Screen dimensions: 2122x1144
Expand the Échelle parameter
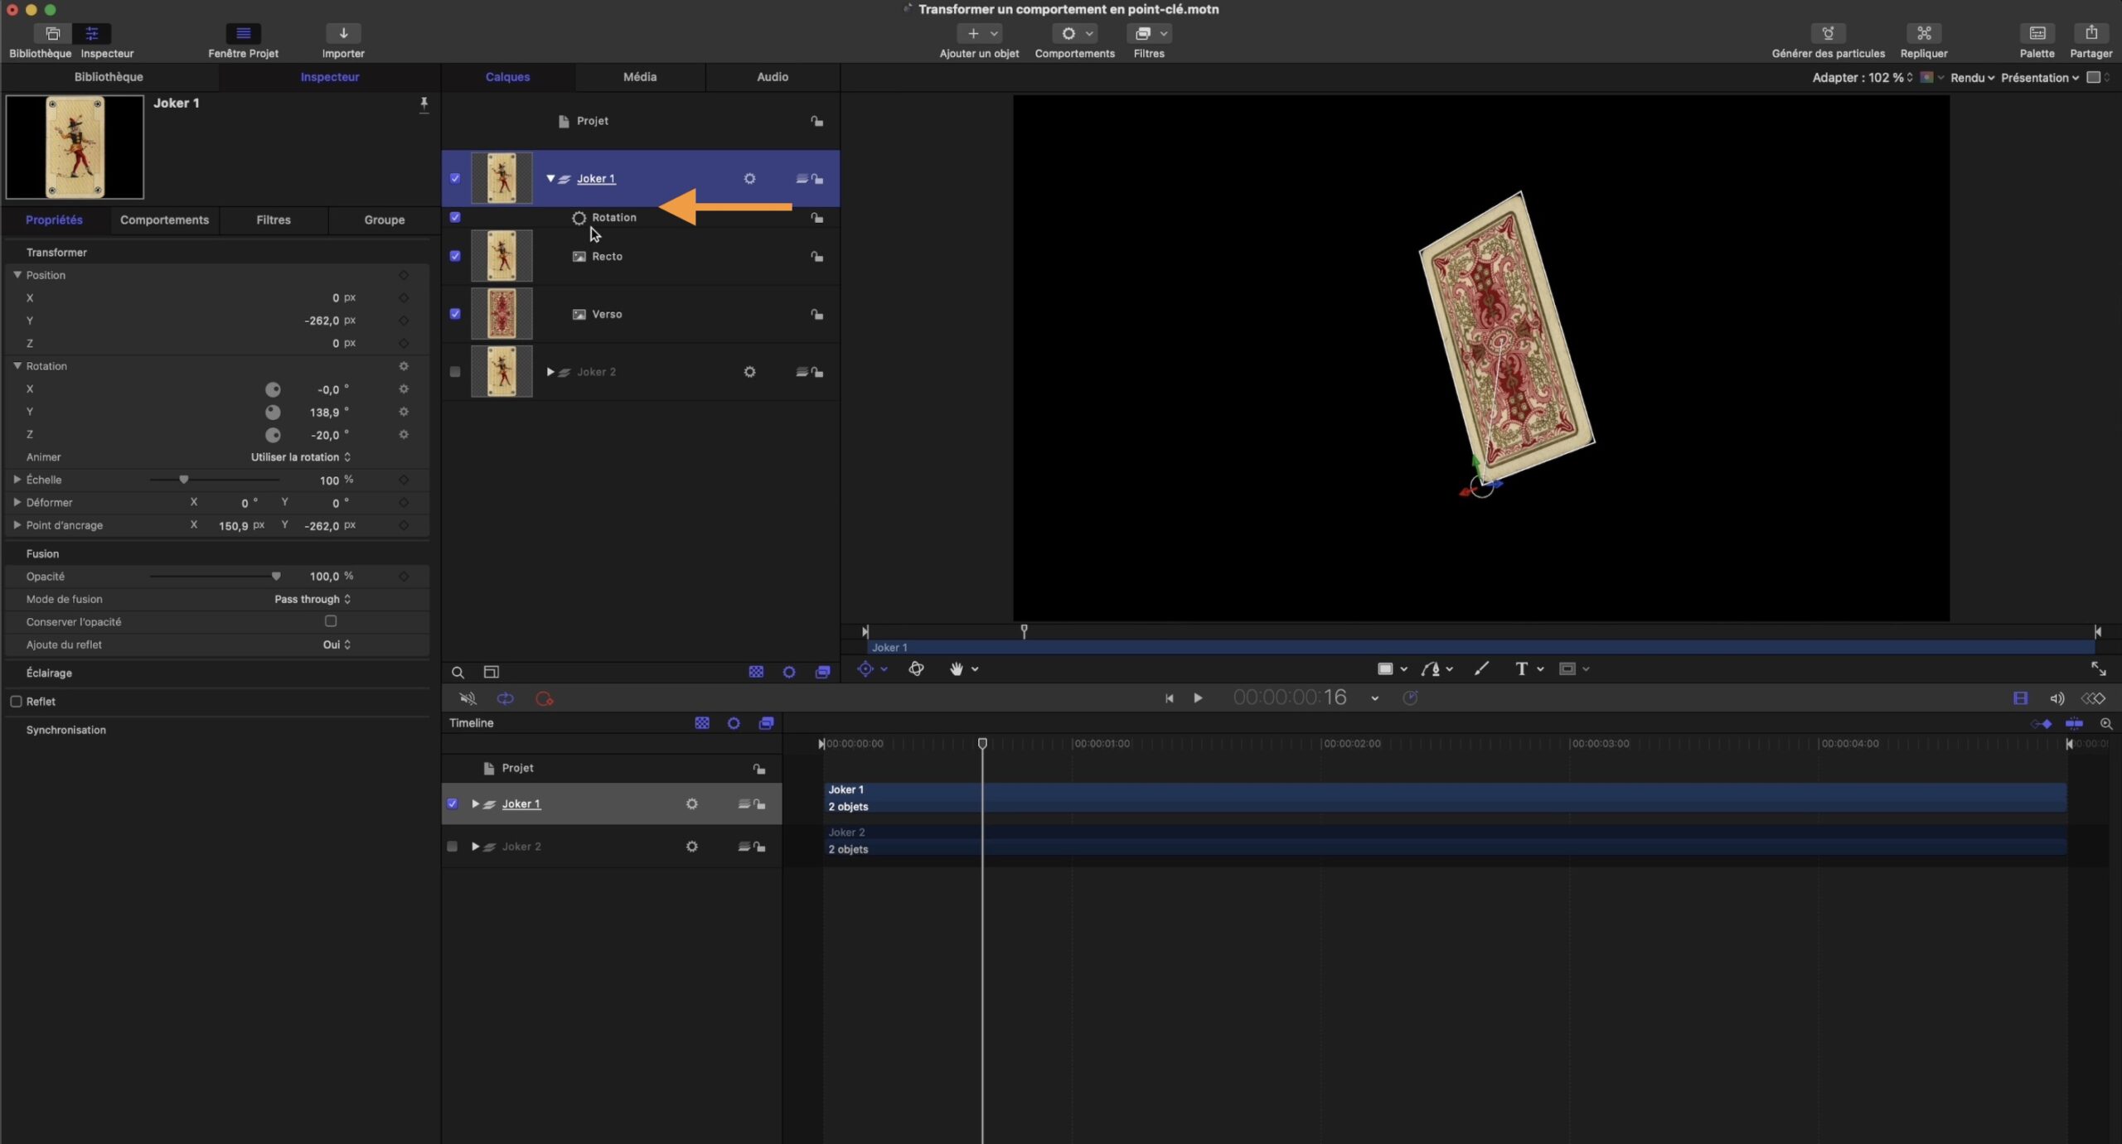(x=17, y=480)
